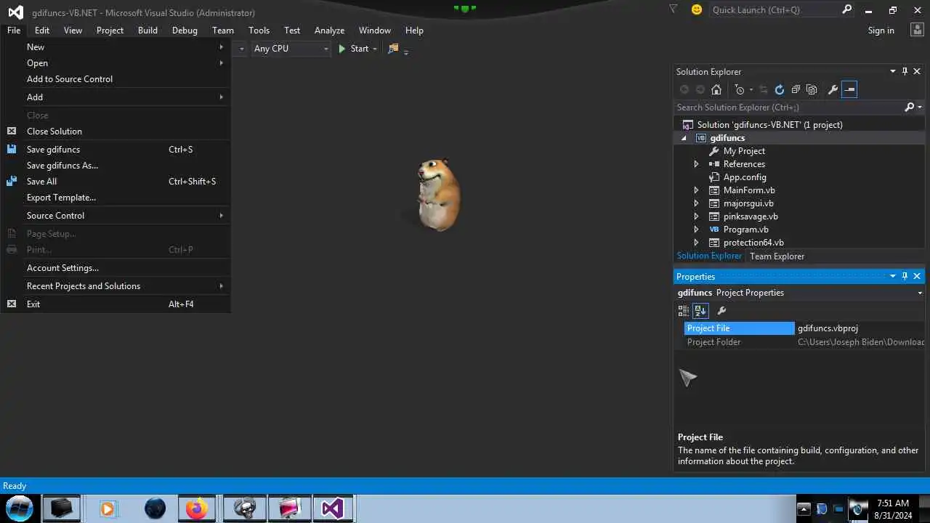The height and width of the screenshot is (523, 930).
Task: Click the Save All icon in File menu
Action: [x=12, y=181]
